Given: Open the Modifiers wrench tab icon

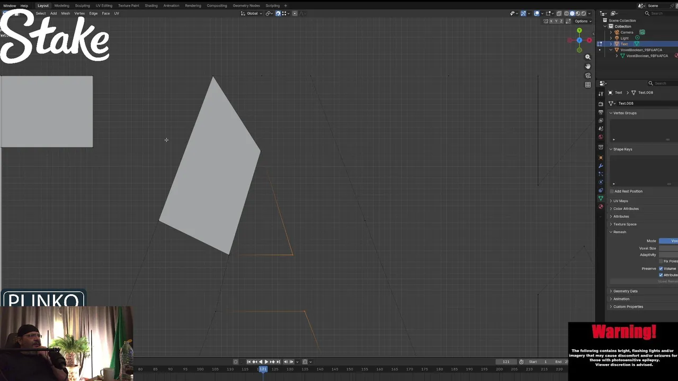Looking at the screenshot, I should [x=601, y=166].
